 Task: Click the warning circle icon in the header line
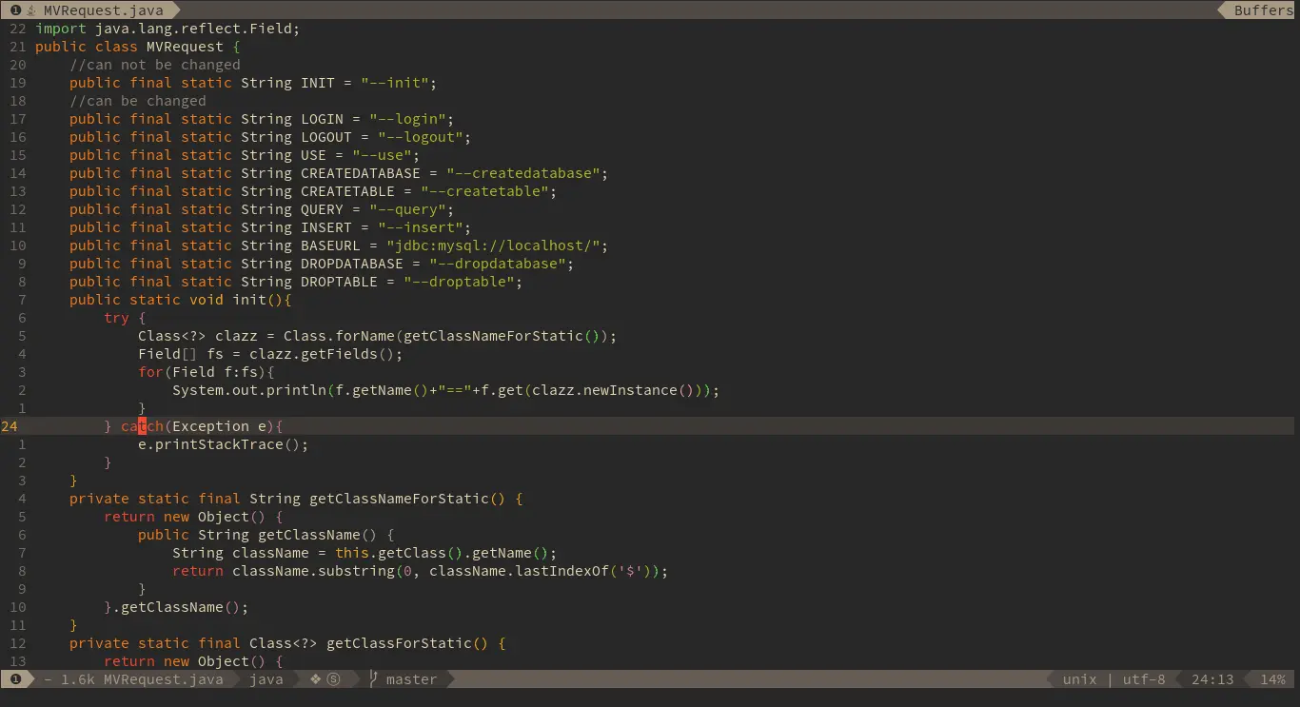[16, 10]
